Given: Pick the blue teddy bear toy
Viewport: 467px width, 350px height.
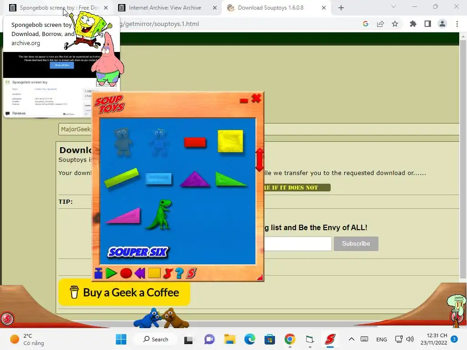Looking at the screenshot, I should tap(159, 142).
